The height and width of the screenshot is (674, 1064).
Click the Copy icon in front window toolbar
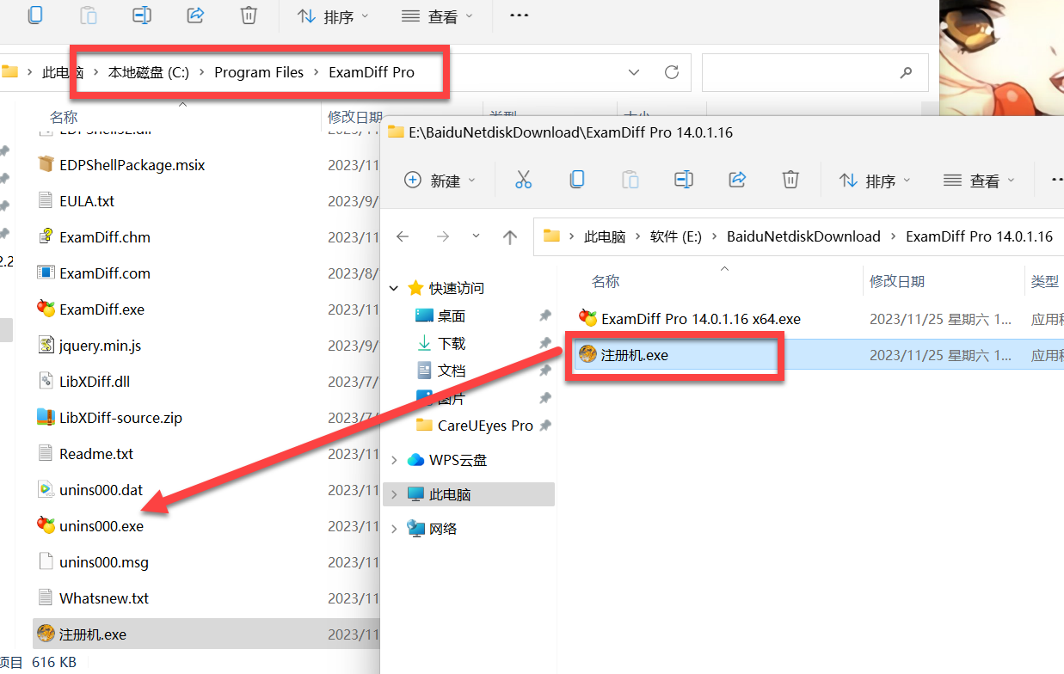pyautogui.click(x=577, y=180)
